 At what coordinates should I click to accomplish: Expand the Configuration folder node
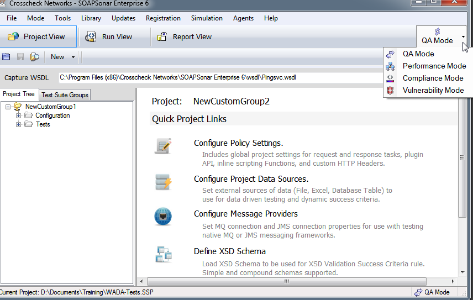pos(18,115)
